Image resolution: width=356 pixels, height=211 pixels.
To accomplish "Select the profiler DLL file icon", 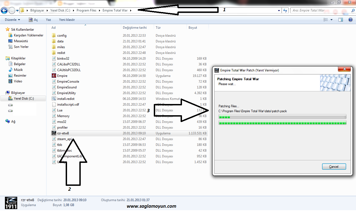I will coord(54,127).
